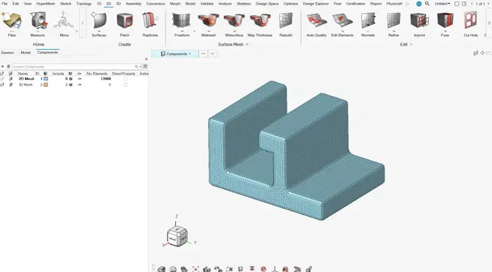Viewport: 492px width, 272px height.
Task: Select the Patch tool
Action: point(124,23)
